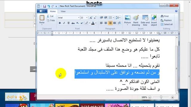Image resolution: width=191 pixels, height=107 pixels.
Task: Click the vertical scrollbar down arrow
Action: pyautogui.click(x=177, y=93)
